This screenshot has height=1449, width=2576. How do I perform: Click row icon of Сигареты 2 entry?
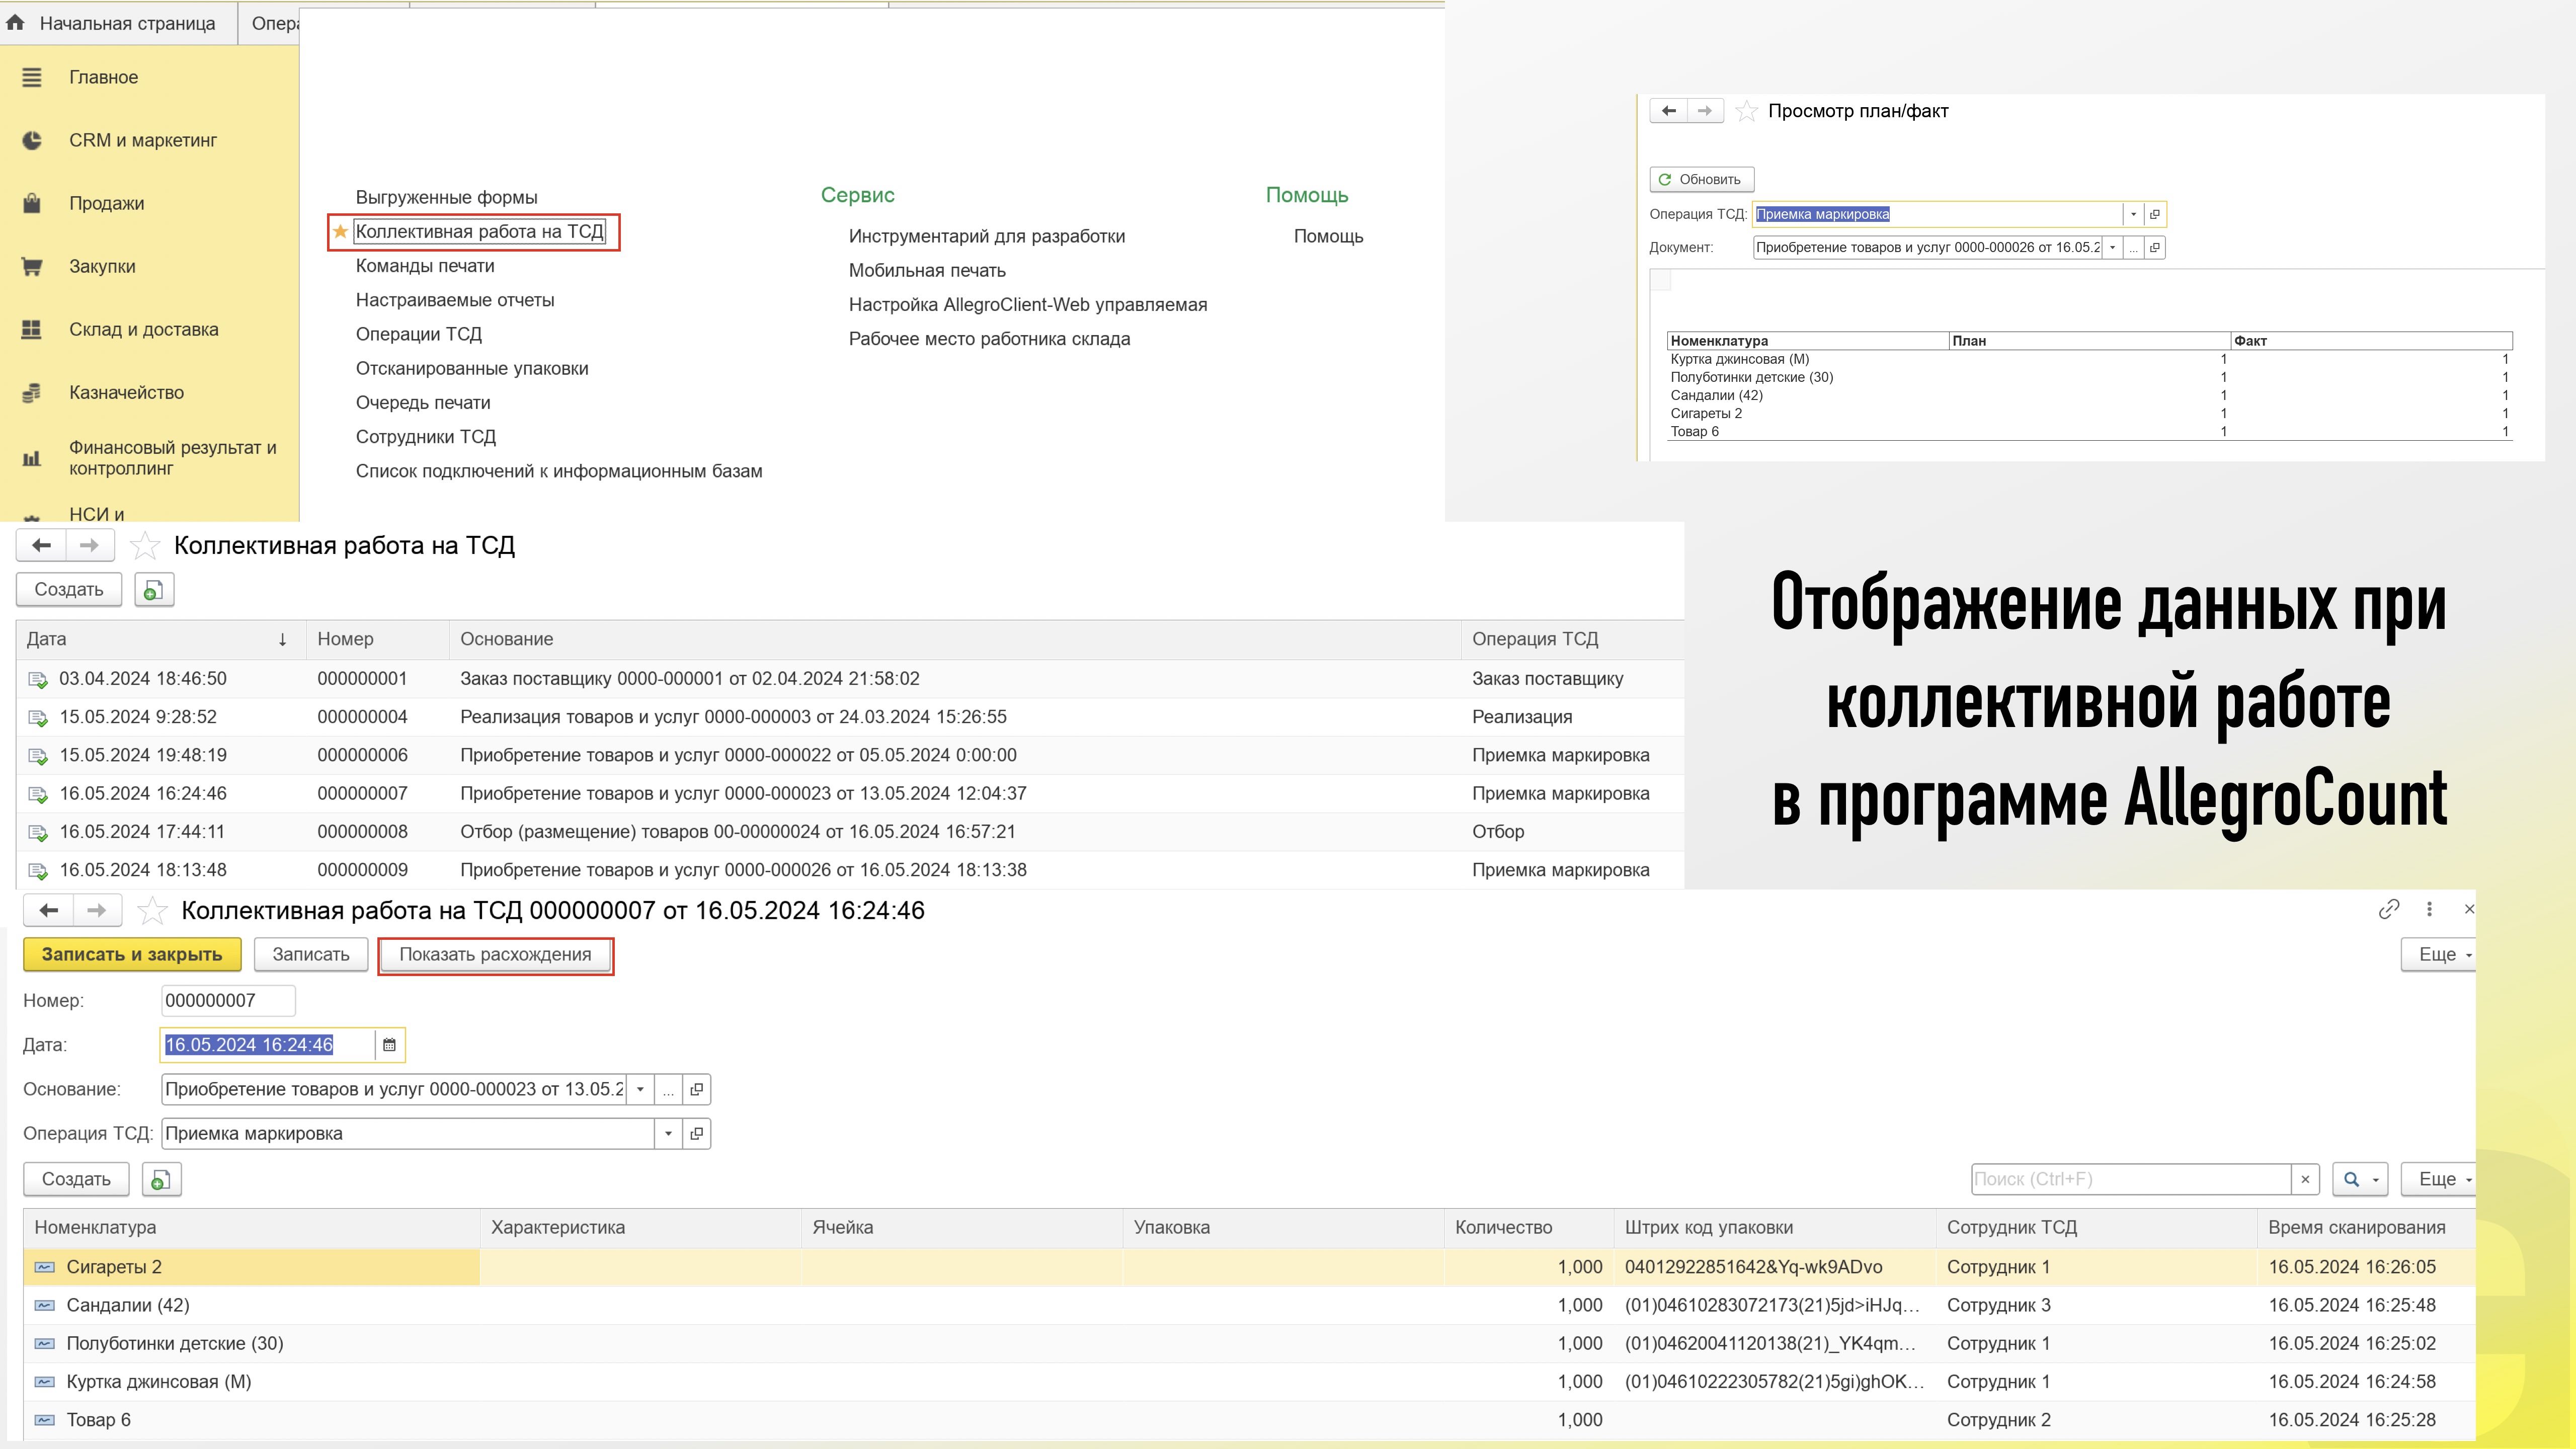pyautogui.click(x=45, y=1267)
